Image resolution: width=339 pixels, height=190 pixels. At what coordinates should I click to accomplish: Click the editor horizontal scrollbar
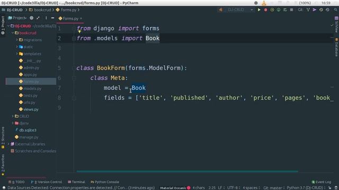coord(187,172)
